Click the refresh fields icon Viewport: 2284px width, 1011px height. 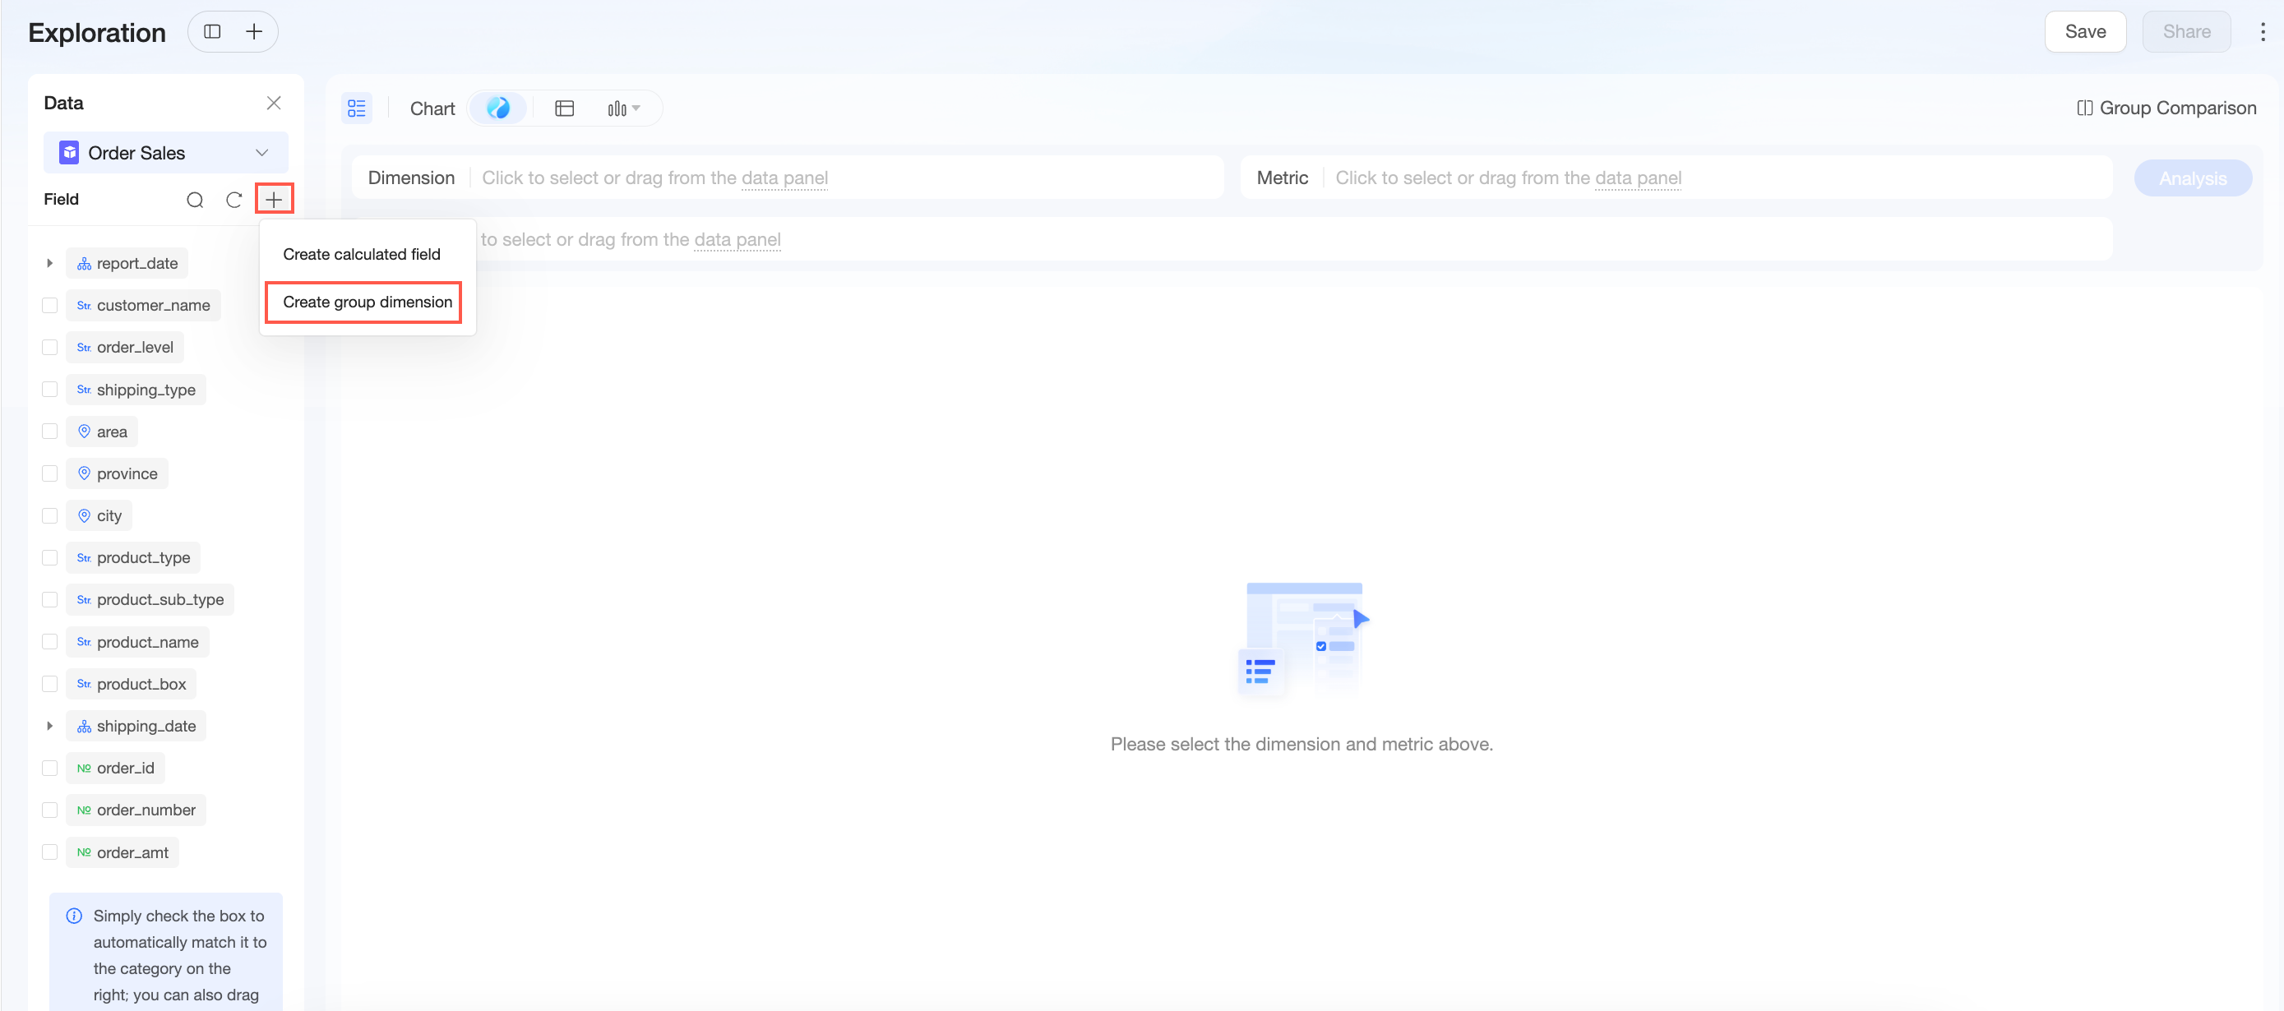pyautogui.click(x=234, y=200)
